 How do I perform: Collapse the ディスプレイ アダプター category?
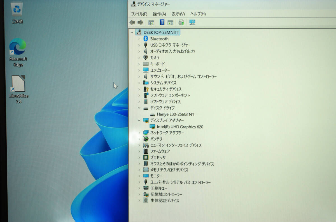click(139, 120)
